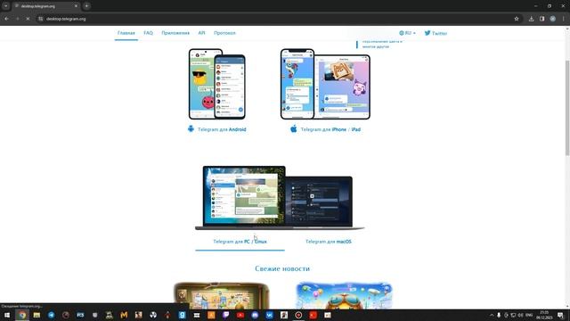View site information icon in the address bar
This screenshot has height=321, width=570.
(41, 19)
